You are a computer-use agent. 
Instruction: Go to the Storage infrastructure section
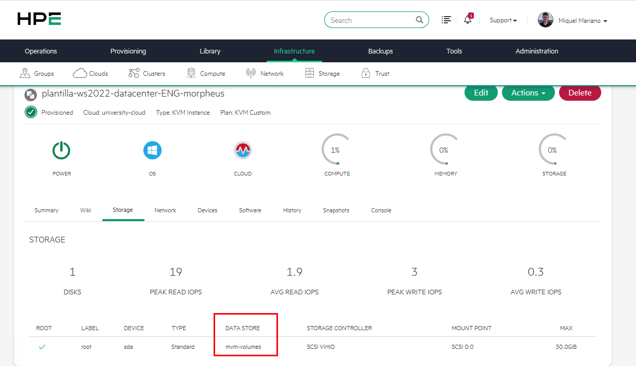pyautogui.click(x=323, y=73)
